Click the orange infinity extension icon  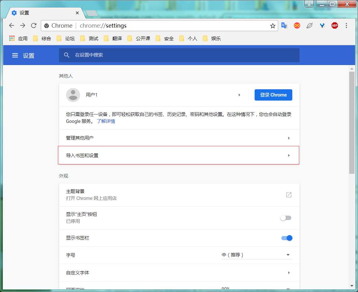tap(297, 25)
